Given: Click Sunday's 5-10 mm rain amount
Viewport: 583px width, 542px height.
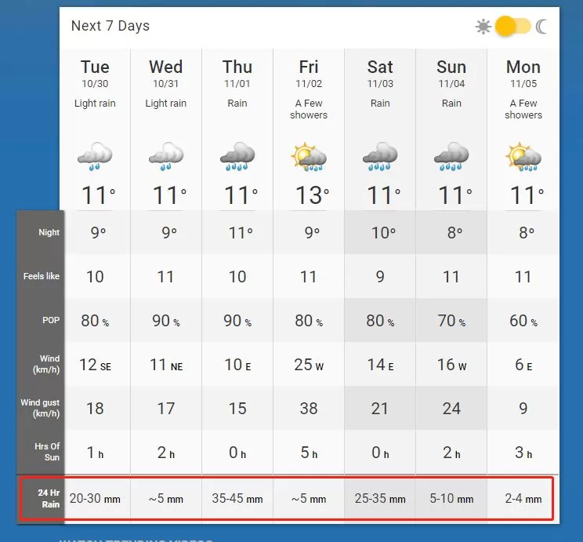Looking at the screenshot, I should tap(451, 498).
